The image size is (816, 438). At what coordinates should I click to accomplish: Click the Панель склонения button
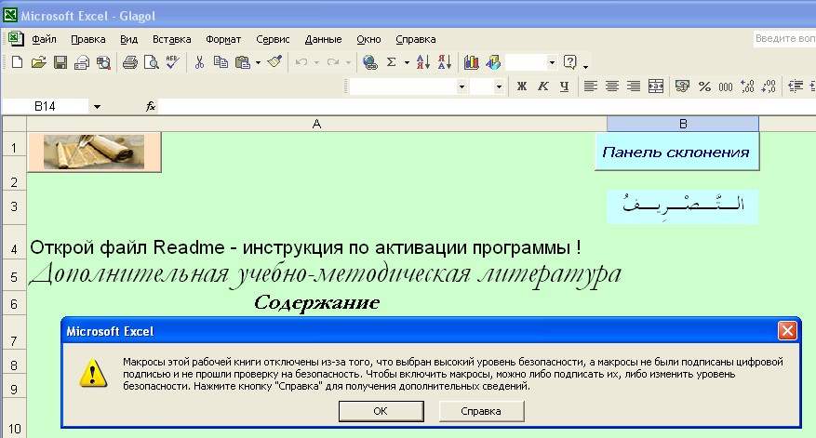676,152
